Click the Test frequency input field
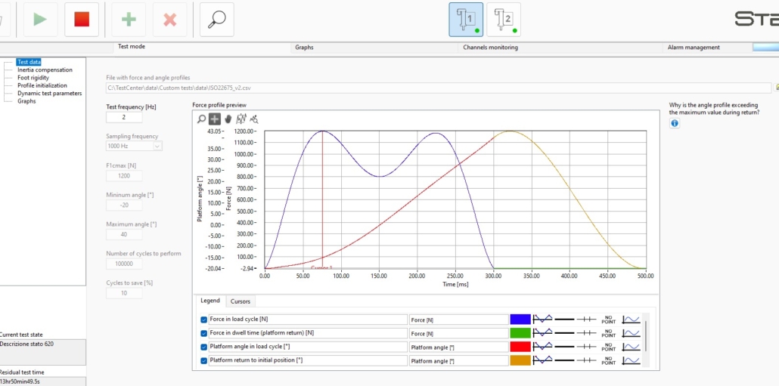 (124, 118)
